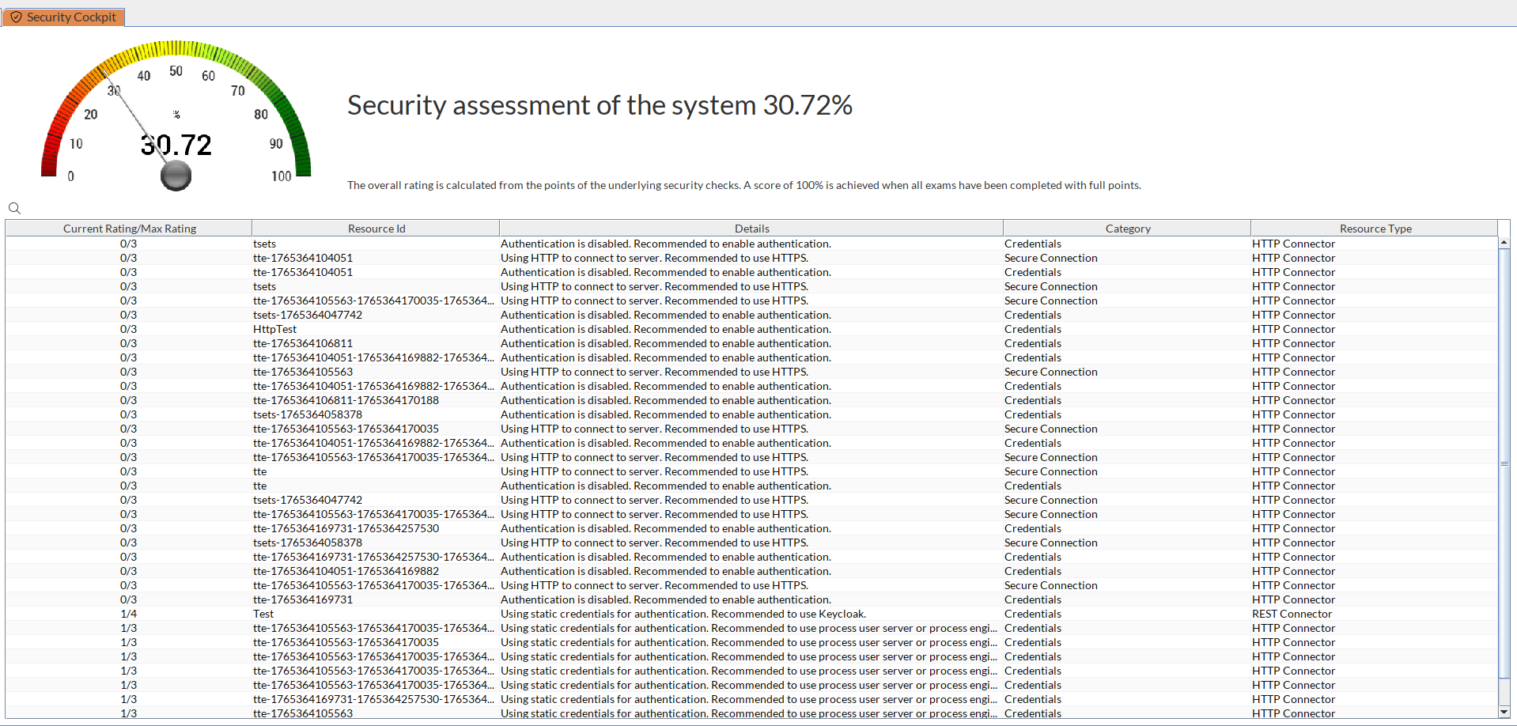
Task: Click the Resource Type column header
Action: [x=1375, y=229]
